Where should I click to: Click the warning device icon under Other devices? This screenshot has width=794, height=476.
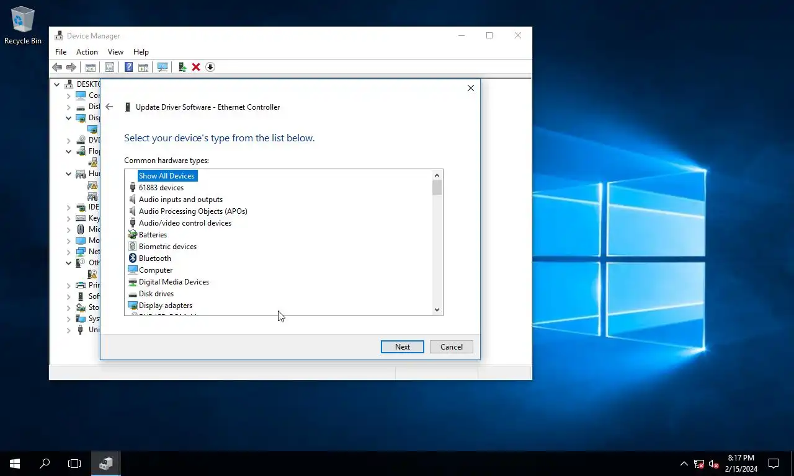(x=92, y=274)
